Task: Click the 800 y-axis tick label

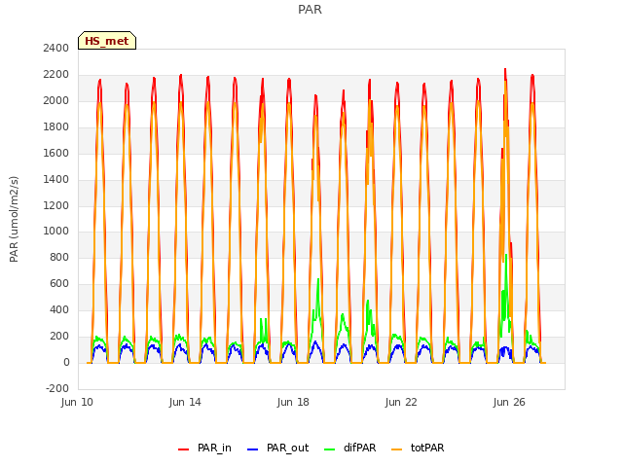Action: 59,257
